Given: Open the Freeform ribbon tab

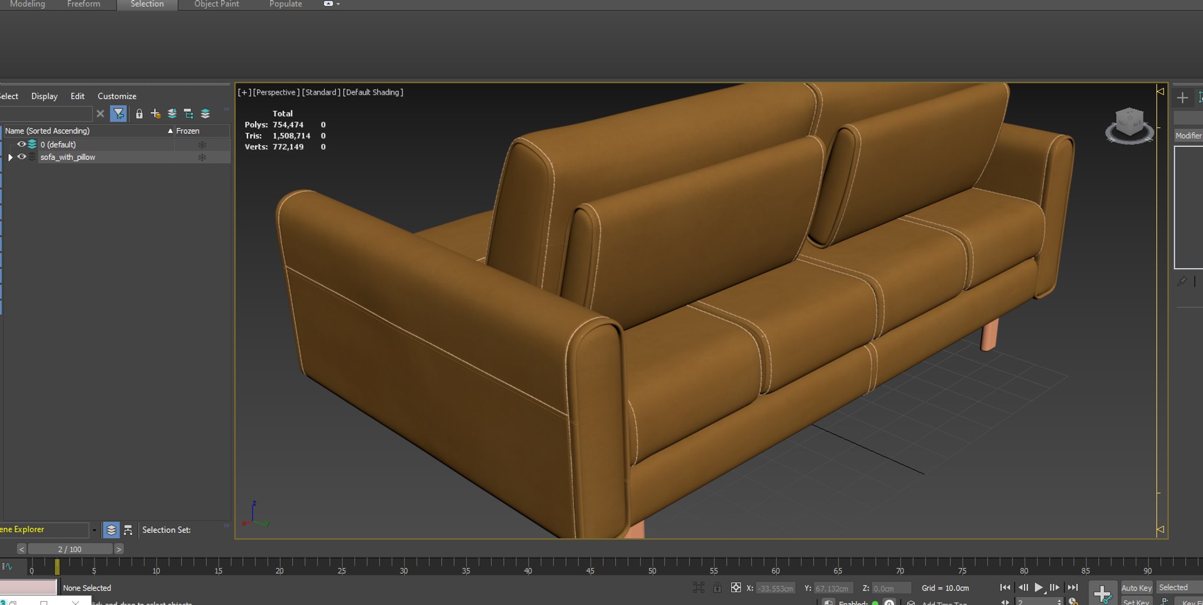Looking at the screenshot, I should (83, 4).
